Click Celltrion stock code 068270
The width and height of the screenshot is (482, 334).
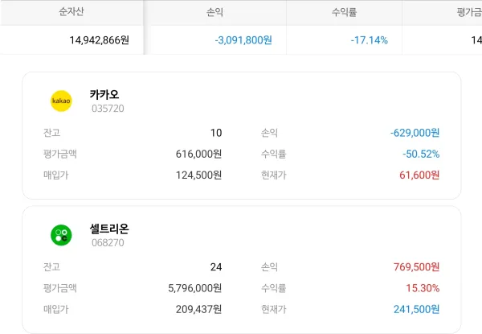point(108,242)
